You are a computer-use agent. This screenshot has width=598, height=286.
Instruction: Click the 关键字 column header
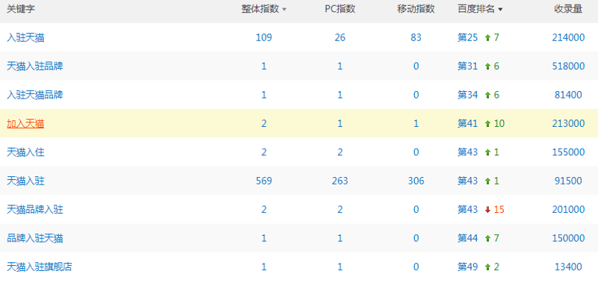click(x=21, y=10)
